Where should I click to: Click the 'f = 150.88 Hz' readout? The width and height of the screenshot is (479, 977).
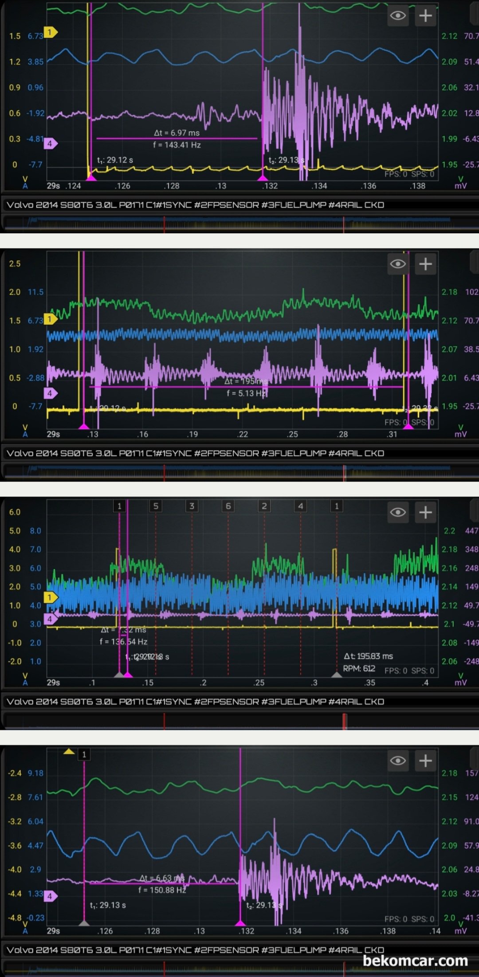[162, 890]
